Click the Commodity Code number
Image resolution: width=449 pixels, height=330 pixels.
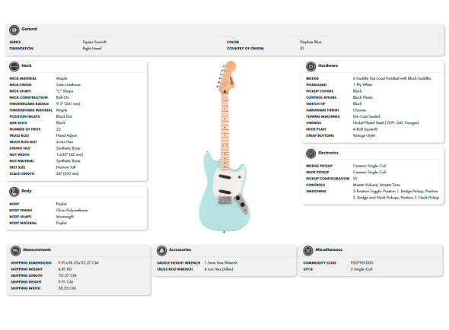pos(362,262)
